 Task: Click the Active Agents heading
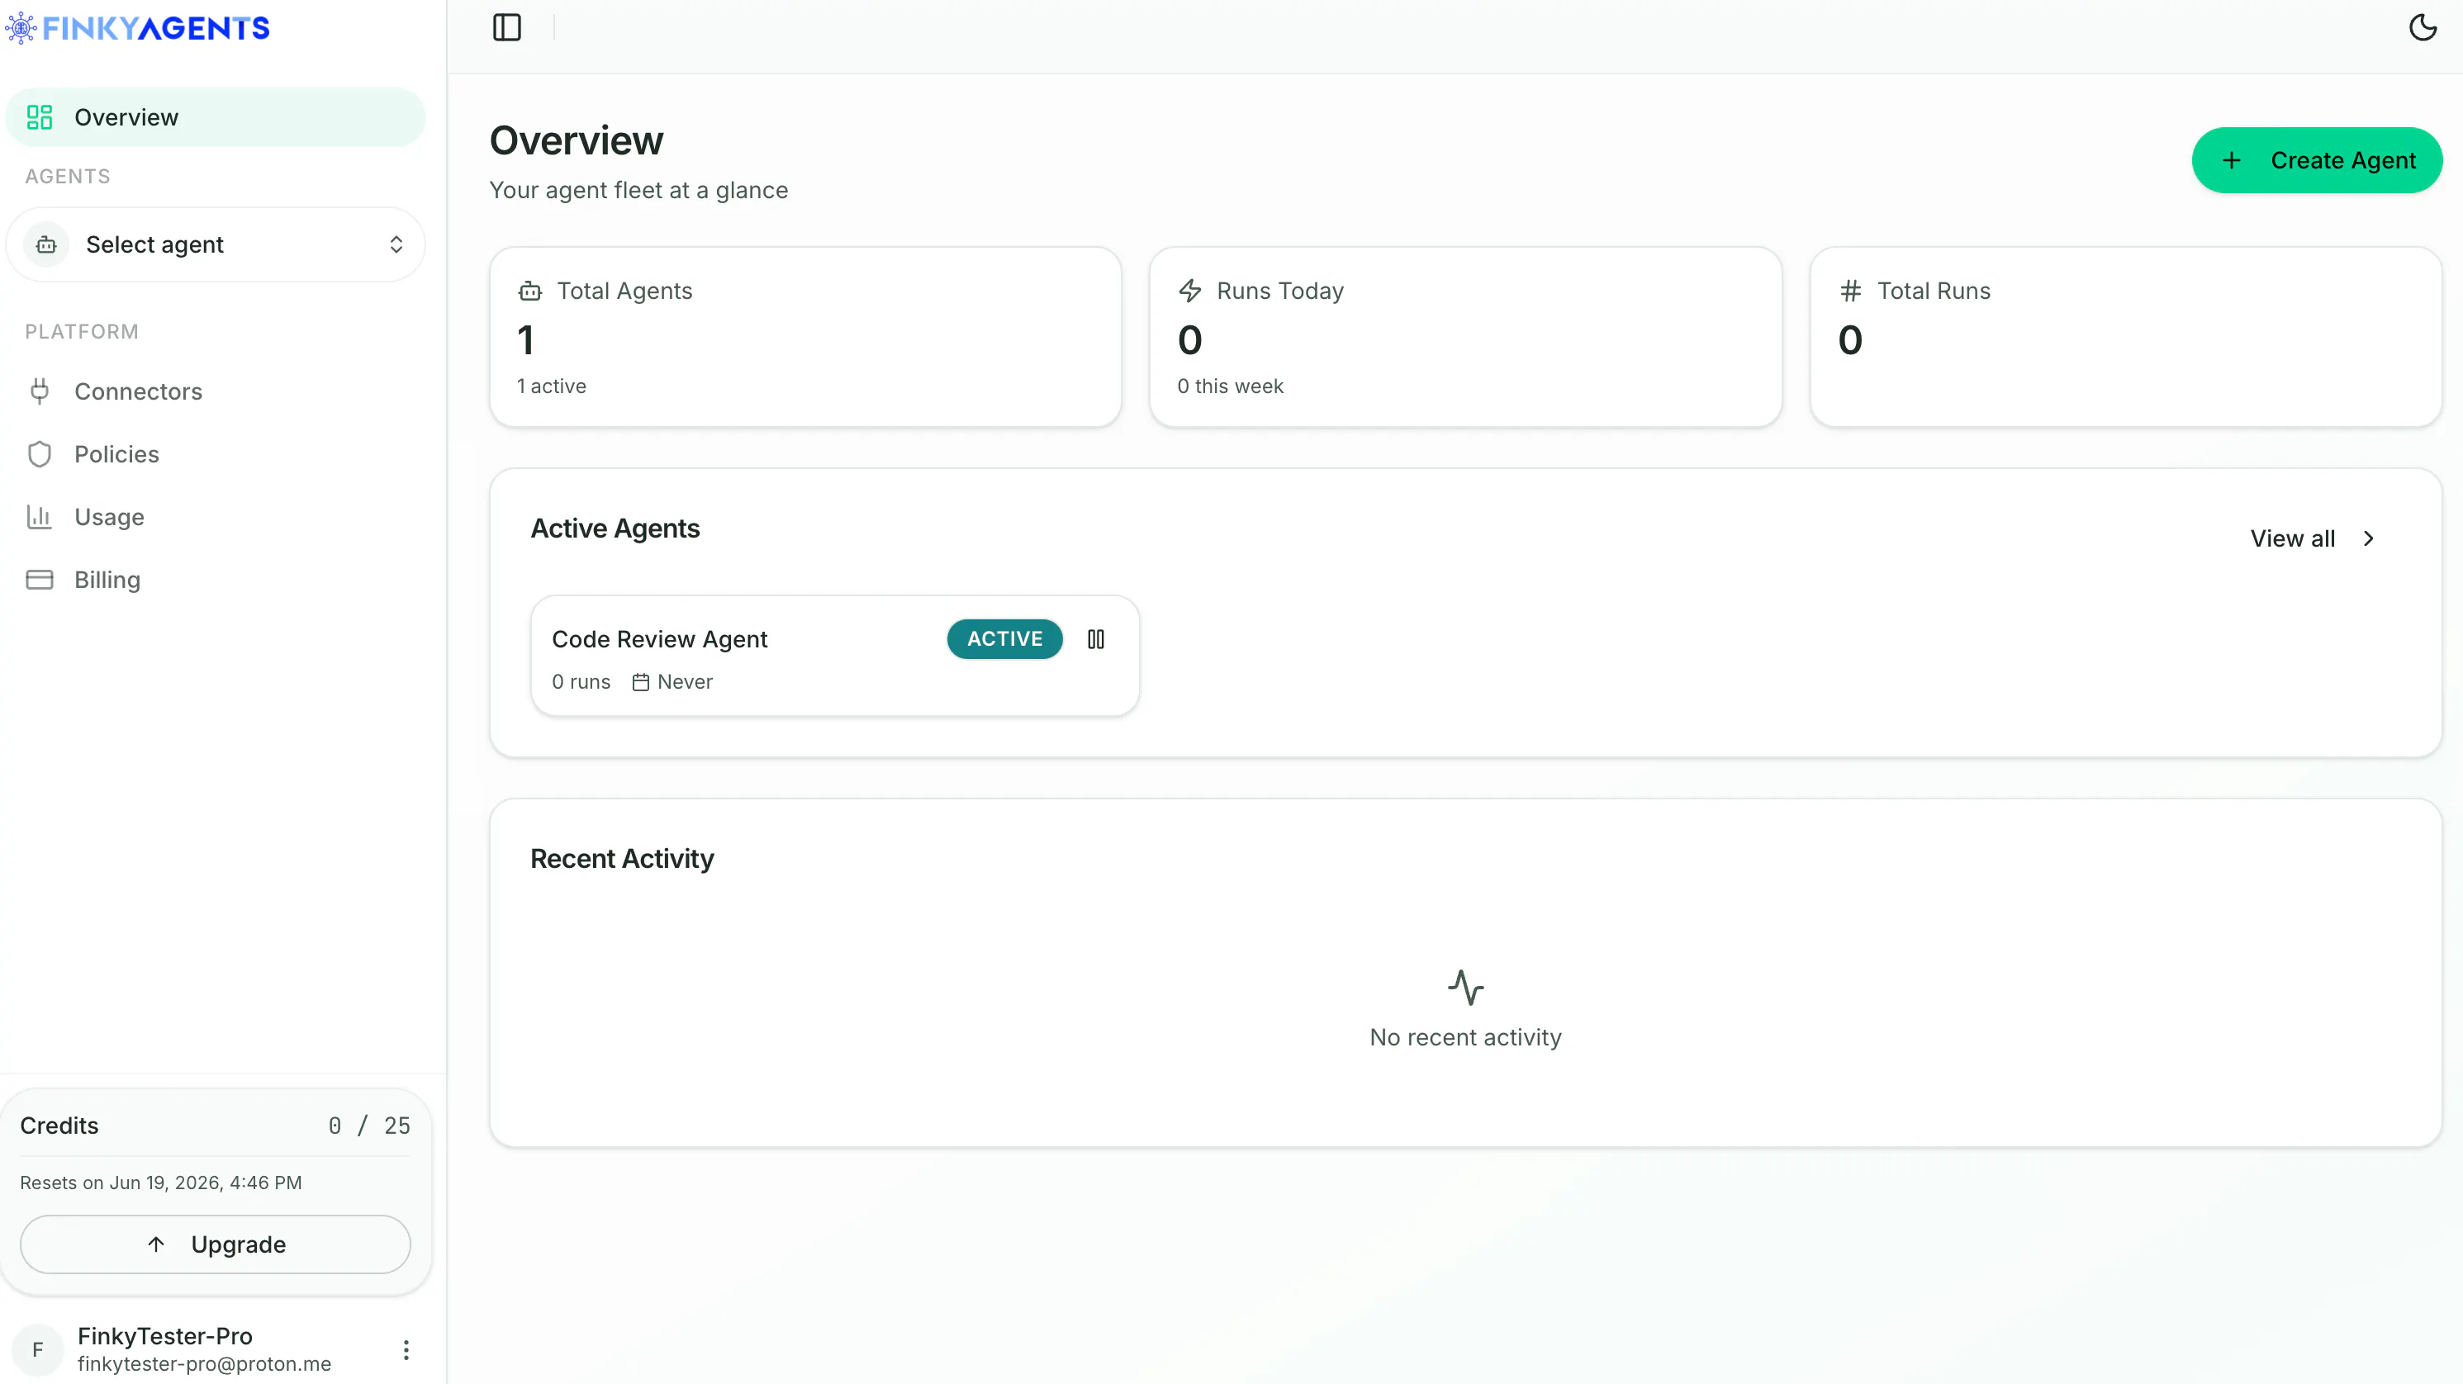pyautogui.click(x=615, y=528)
